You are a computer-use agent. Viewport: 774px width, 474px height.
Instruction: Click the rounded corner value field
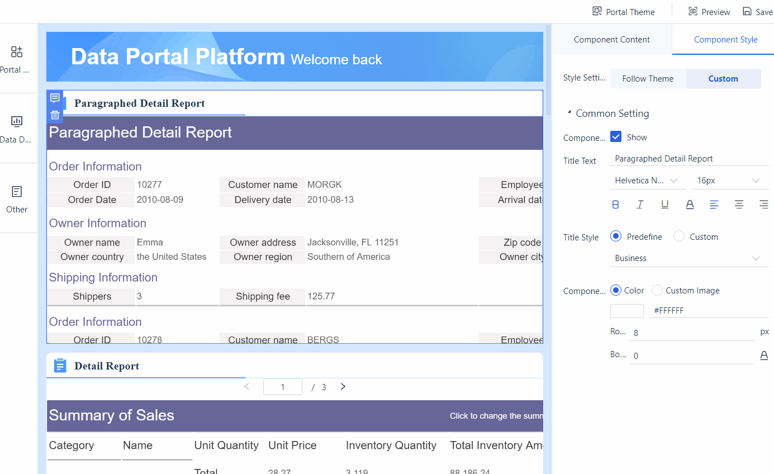[691, 333]
